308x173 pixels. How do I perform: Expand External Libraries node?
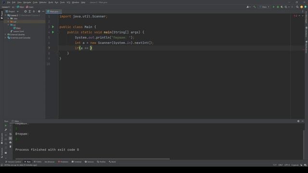(6, 35)
